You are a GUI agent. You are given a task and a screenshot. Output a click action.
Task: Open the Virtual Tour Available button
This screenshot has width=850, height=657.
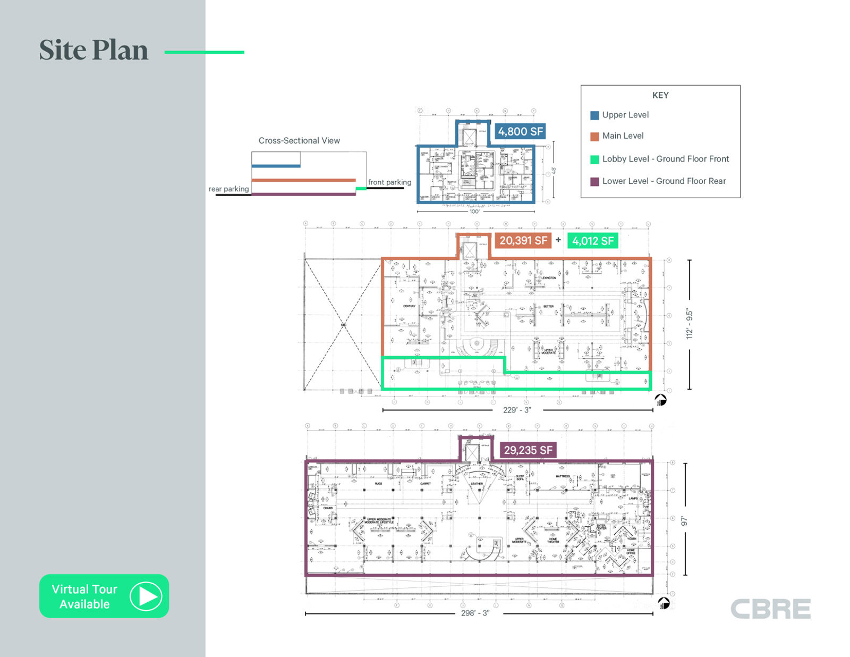point(85,596)
